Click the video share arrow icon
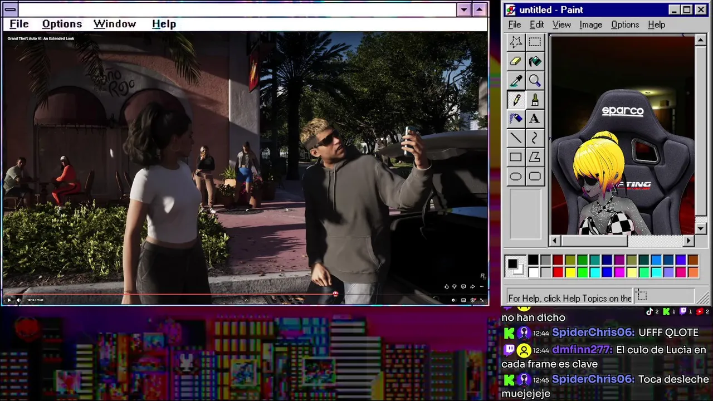713x401 pixels. pyautogui.click(x=472, y=287)
